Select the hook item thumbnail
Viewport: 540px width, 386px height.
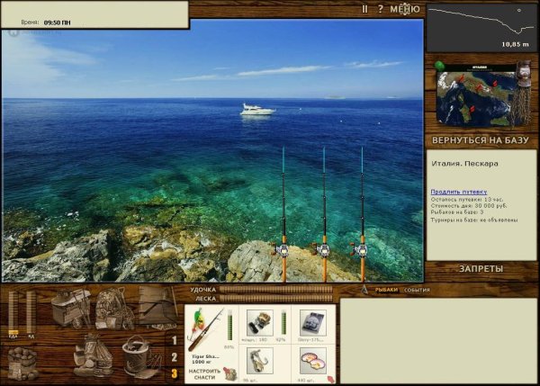(260, 361)
